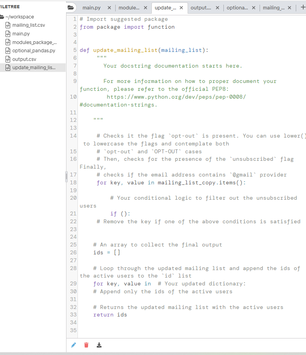Open output.csv in the file tree
This screenshot has width=306, height=355.
(x=24, y=59)
